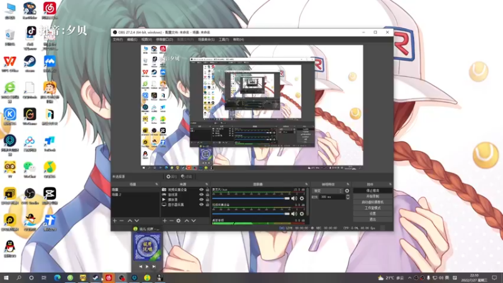
Task: Lock the display capture source
Action: point(207,204)
